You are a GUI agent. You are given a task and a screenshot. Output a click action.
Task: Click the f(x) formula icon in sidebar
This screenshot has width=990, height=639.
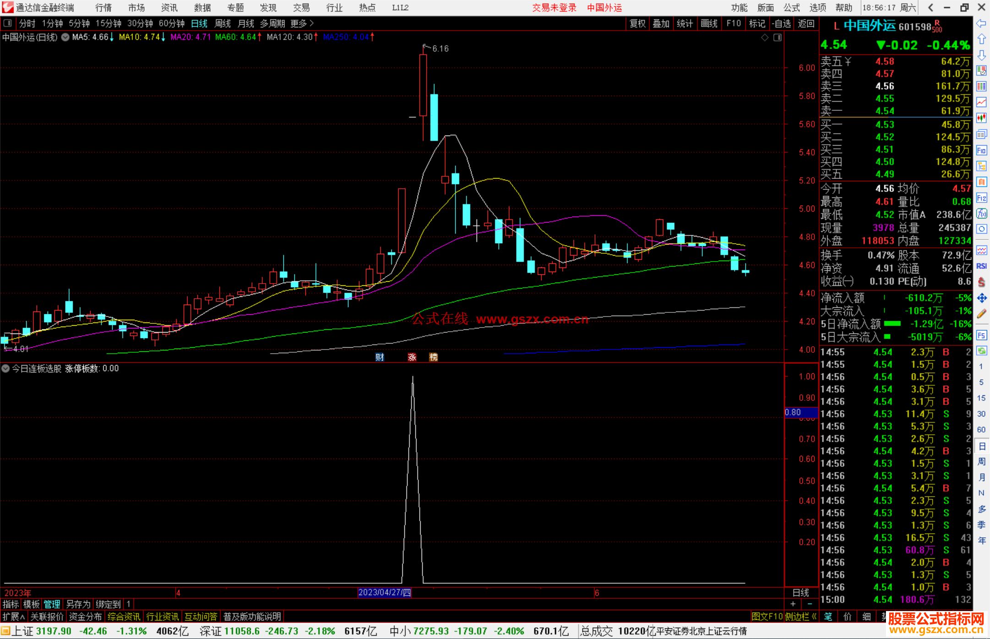981,214
